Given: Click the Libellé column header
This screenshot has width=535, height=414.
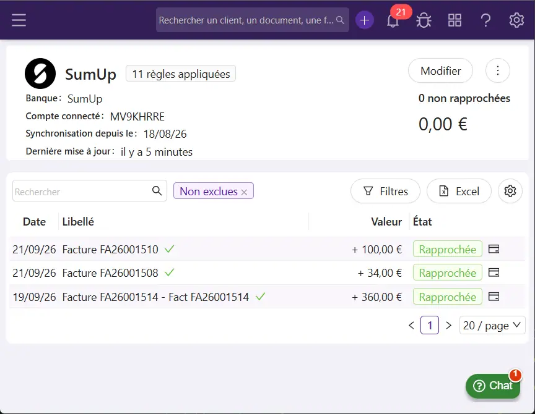Looking at the screenshot, I should 78,222.
